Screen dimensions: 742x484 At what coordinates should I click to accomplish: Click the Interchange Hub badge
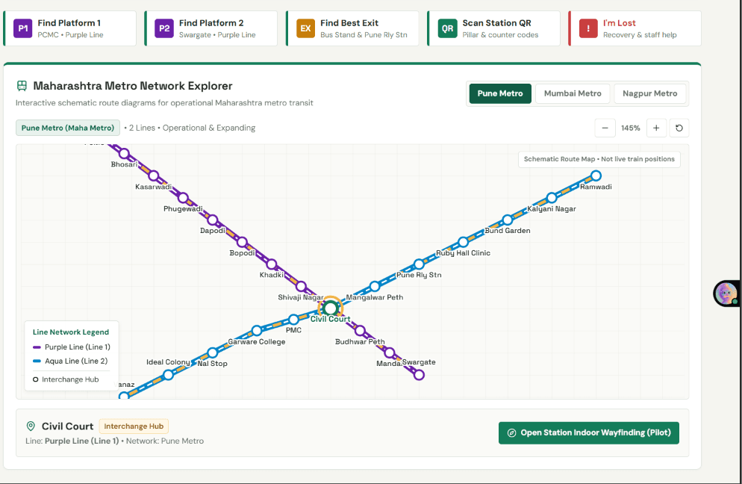134,426
